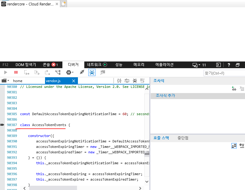The width and height of the screenshot is (245, 190).
Task: Click the greyed source map icon
Action: click(142, 80)
